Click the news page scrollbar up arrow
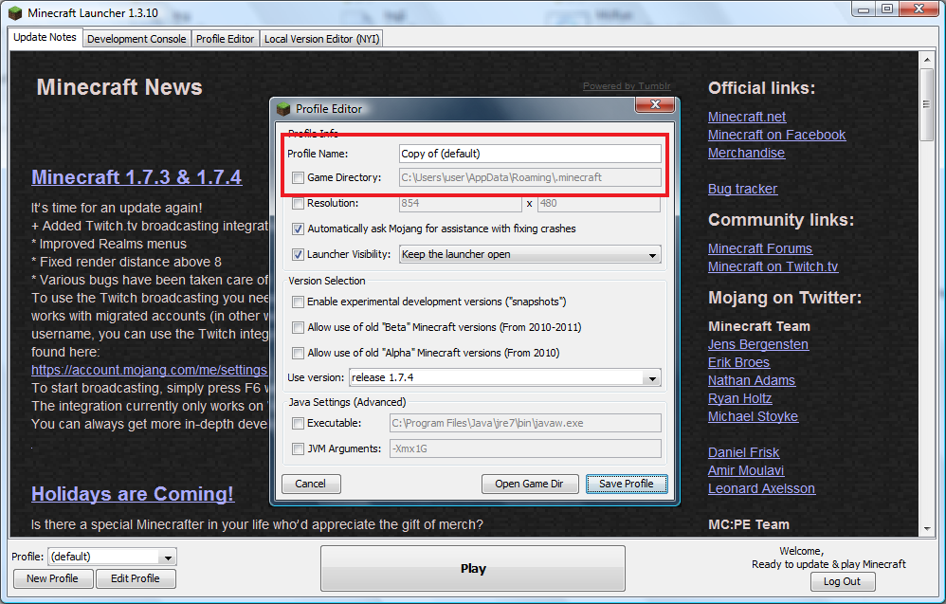The image size is (946, 604). [x=927, y=59]
